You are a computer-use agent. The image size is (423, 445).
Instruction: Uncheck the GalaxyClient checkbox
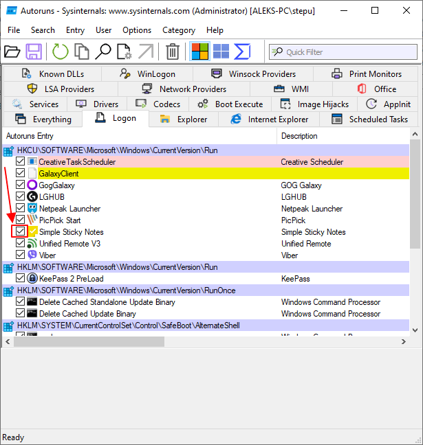20,173
